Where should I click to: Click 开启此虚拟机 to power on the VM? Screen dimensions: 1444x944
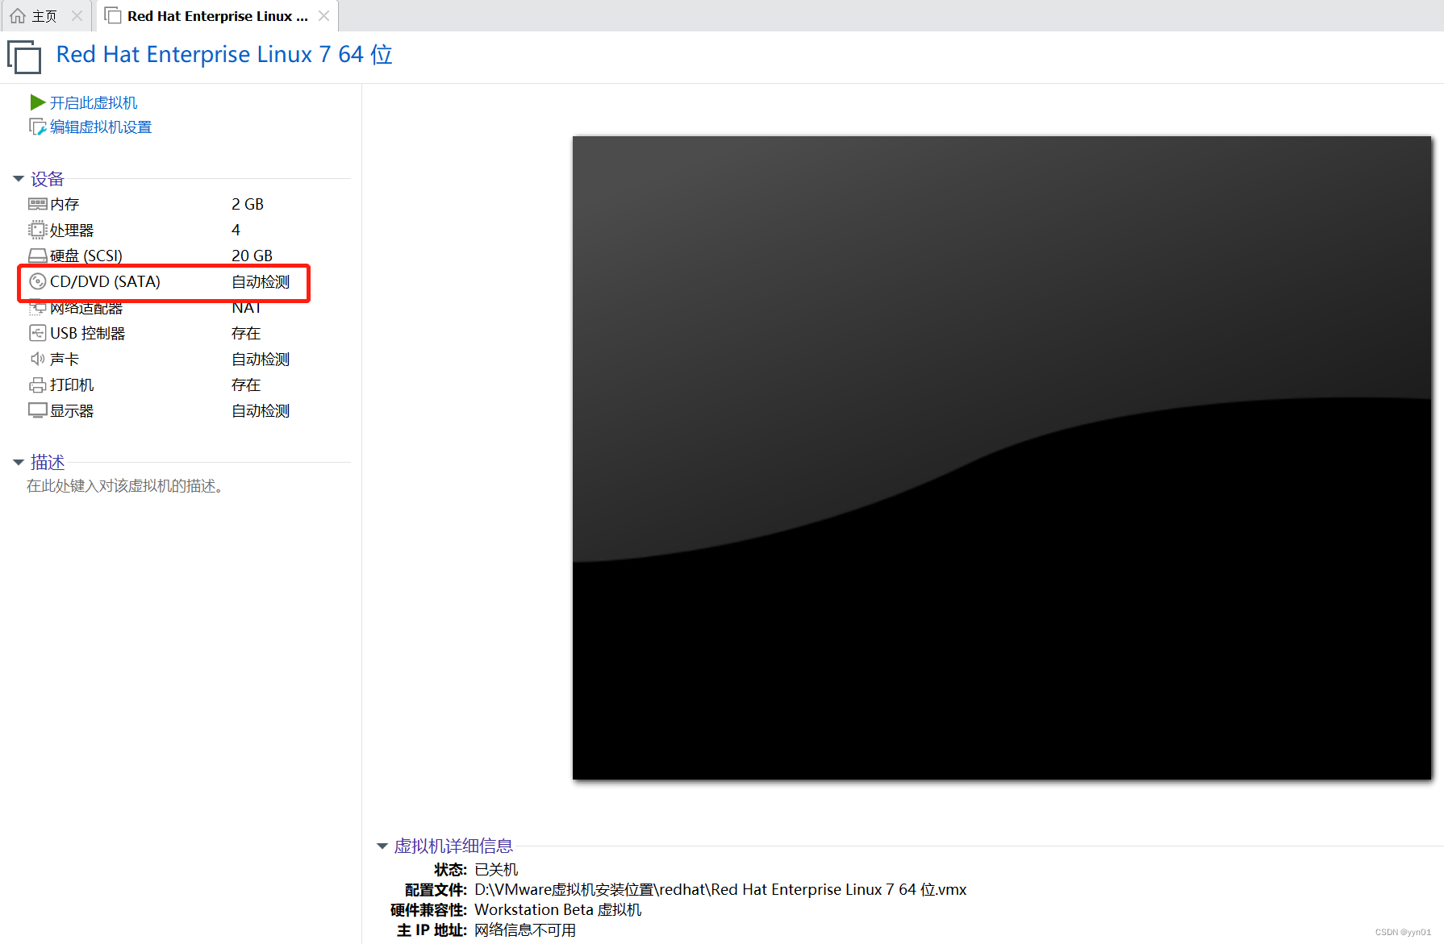tap(94, 102)
